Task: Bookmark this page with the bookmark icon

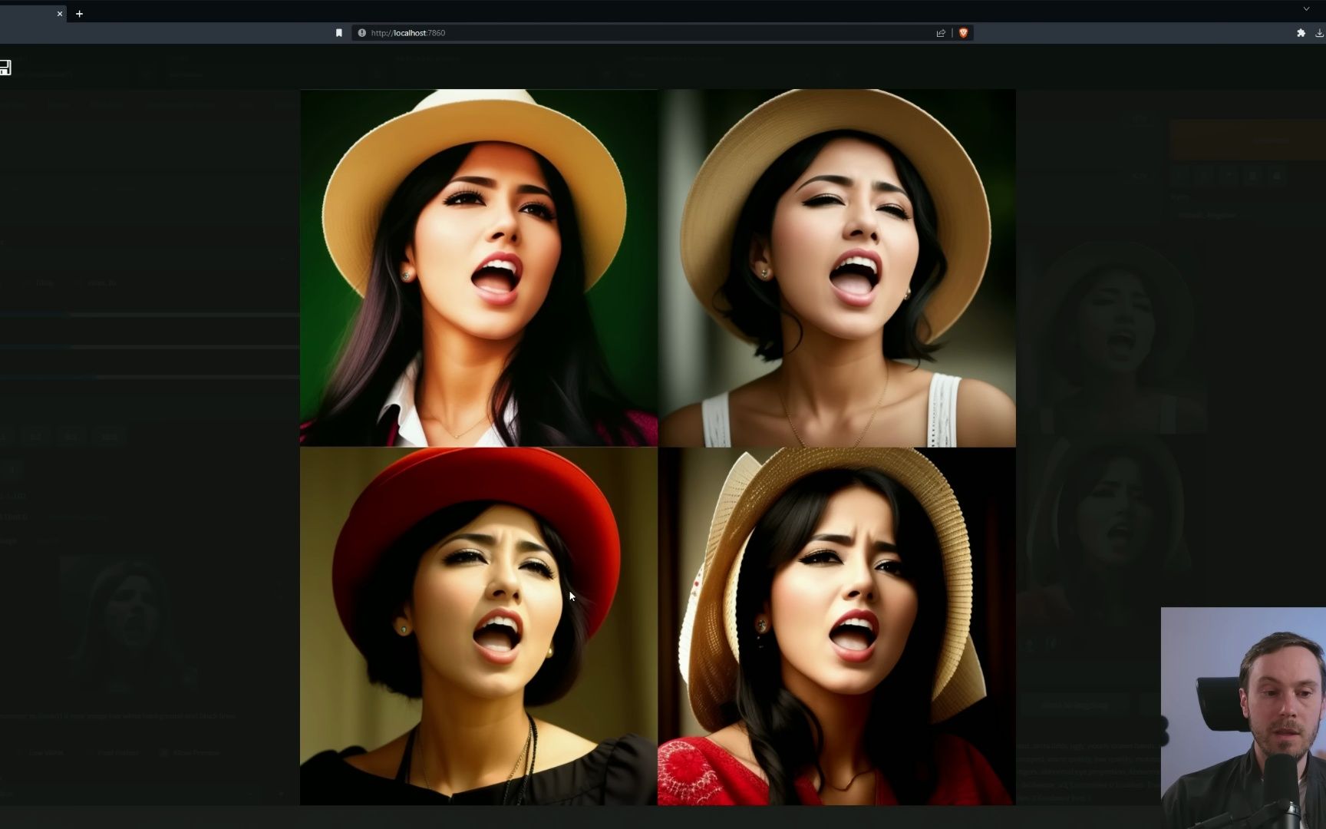Action: point(339,33)
